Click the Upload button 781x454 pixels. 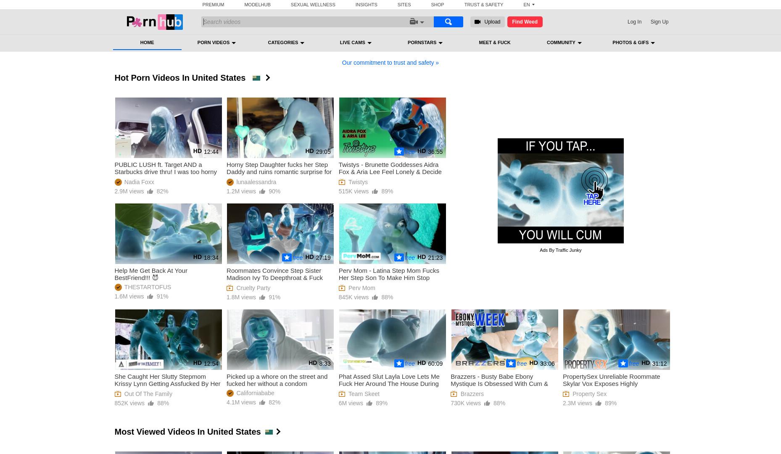pos(487,22)
